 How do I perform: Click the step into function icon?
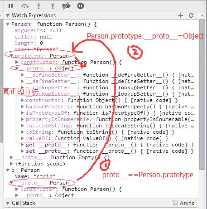coord(39,6)
